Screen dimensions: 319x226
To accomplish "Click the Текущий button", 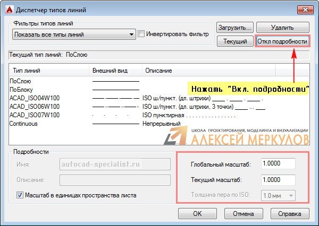I will (234, 41).
